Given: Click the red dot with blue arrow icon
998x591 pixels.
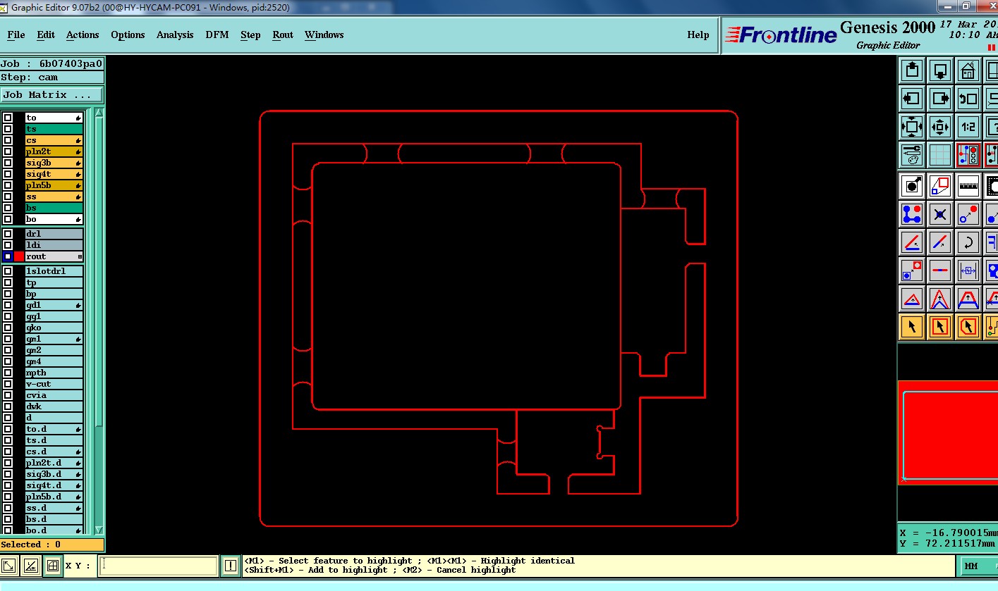Looking at the screenshot, I should (968, 214).
